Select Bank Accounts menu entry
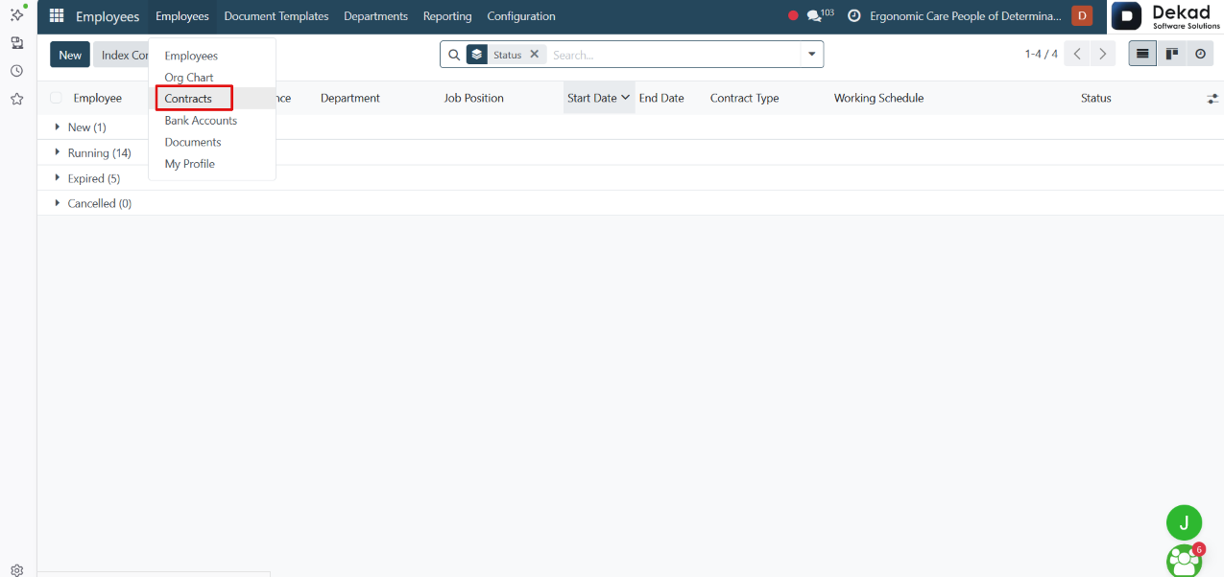1224x577 pixels. click(x=201, y=121)
